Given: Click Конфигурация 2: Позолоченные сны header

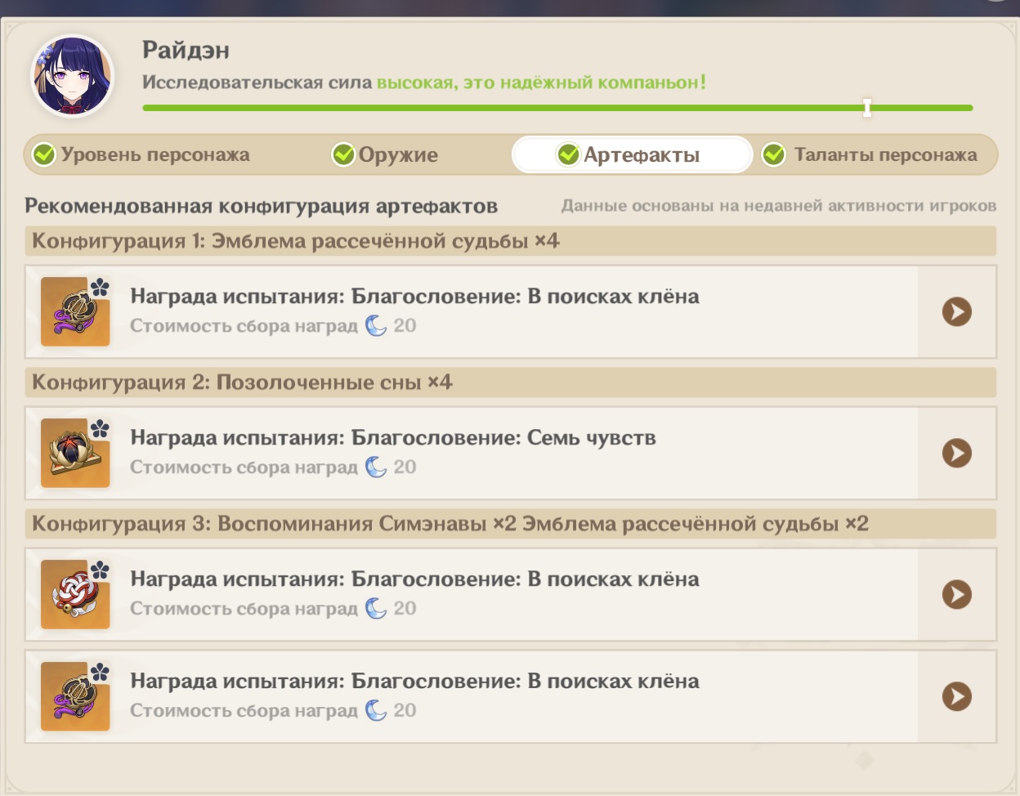Looking at the screenshot, I should pyautogui.click(x=511, y=382).
